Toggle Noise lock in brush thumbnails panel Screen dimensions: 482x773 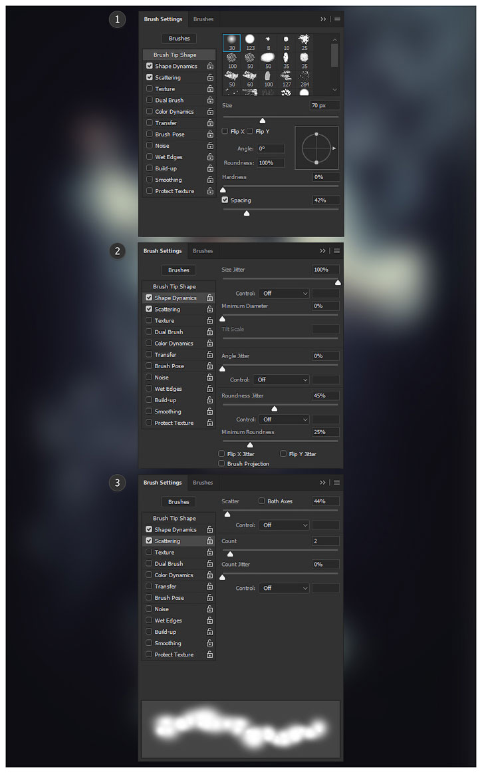point(210,145)
